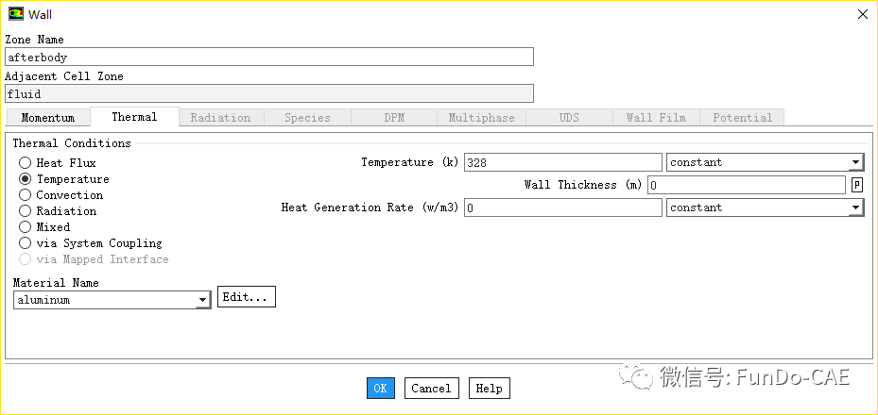Click the Wall Thickness parameter P button
878x415 pixels.
[857, 185]
